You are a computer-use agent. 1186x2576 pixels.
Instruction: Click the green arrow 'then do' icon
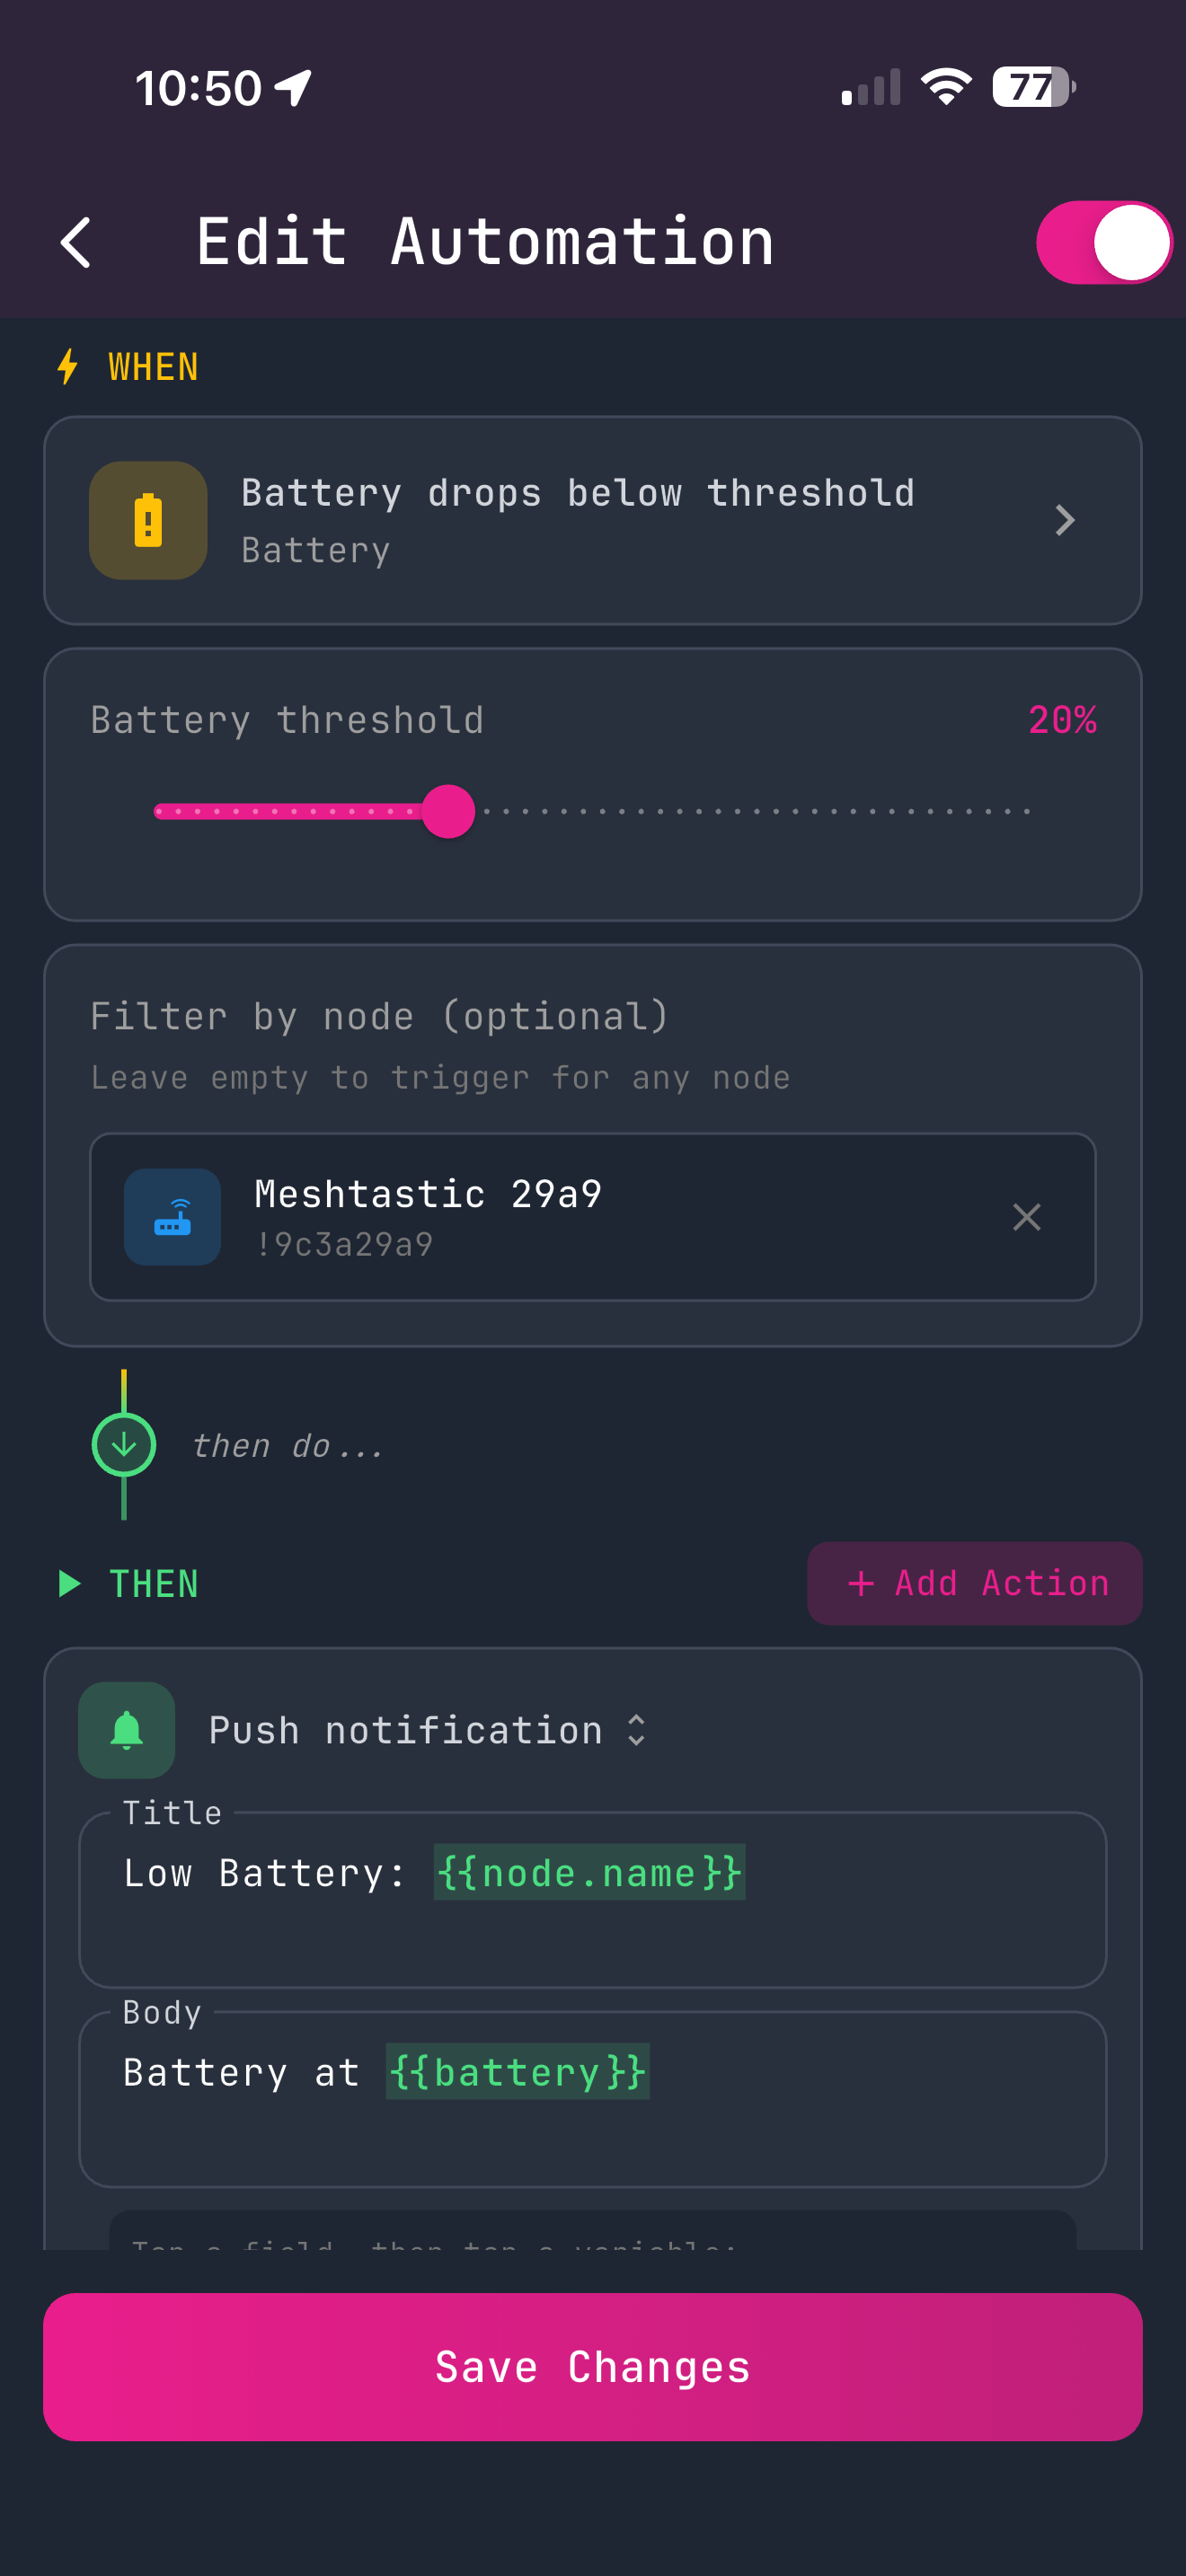coord(123,1443)
